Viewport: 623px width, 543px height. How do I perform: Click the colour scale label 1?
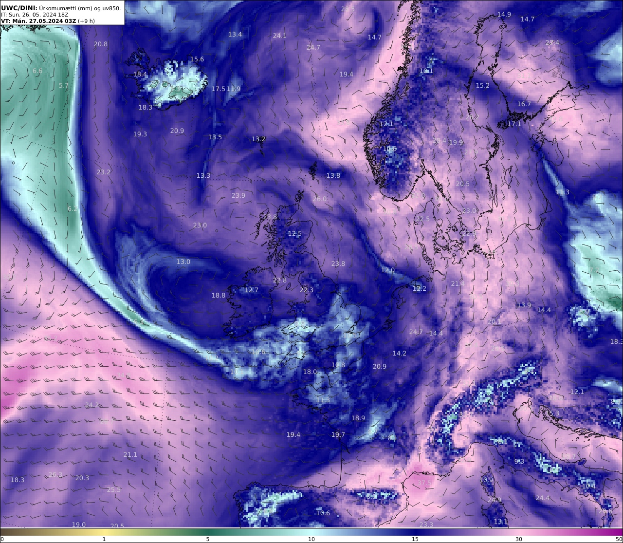click(x=104, y=539)
